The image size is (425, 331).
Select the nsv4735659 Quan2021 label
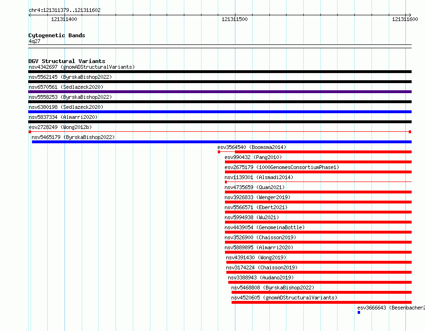(x=255, y=187)
